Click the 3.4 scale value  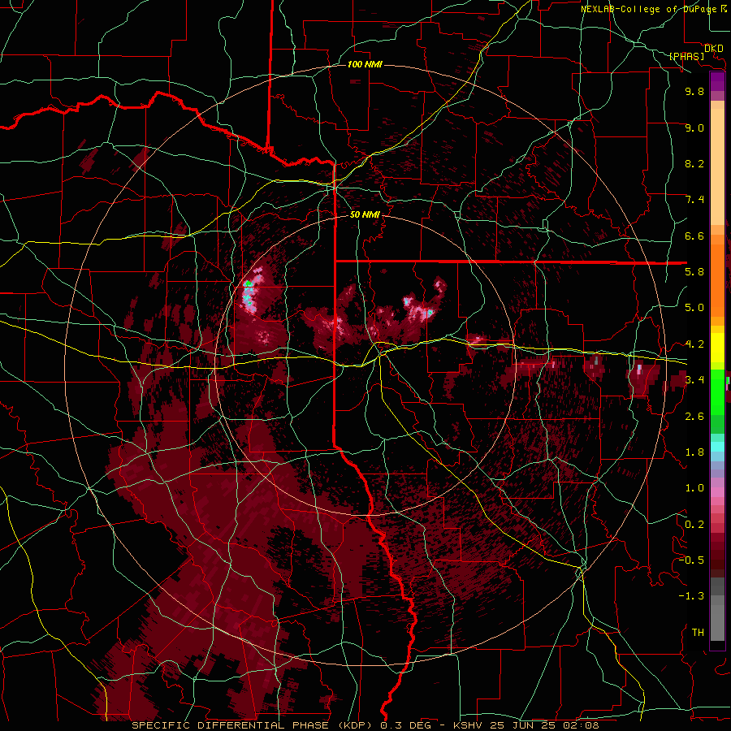click(x=694, y=380)
